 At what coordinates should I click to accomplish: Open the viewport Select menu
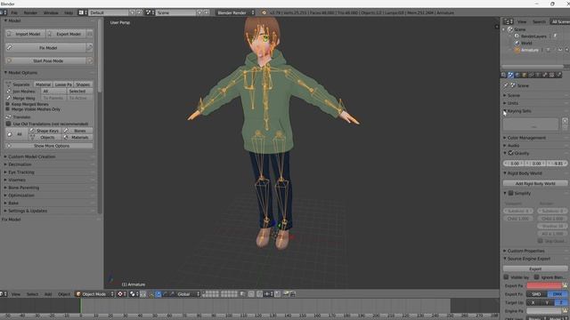[x=32, y=294]
